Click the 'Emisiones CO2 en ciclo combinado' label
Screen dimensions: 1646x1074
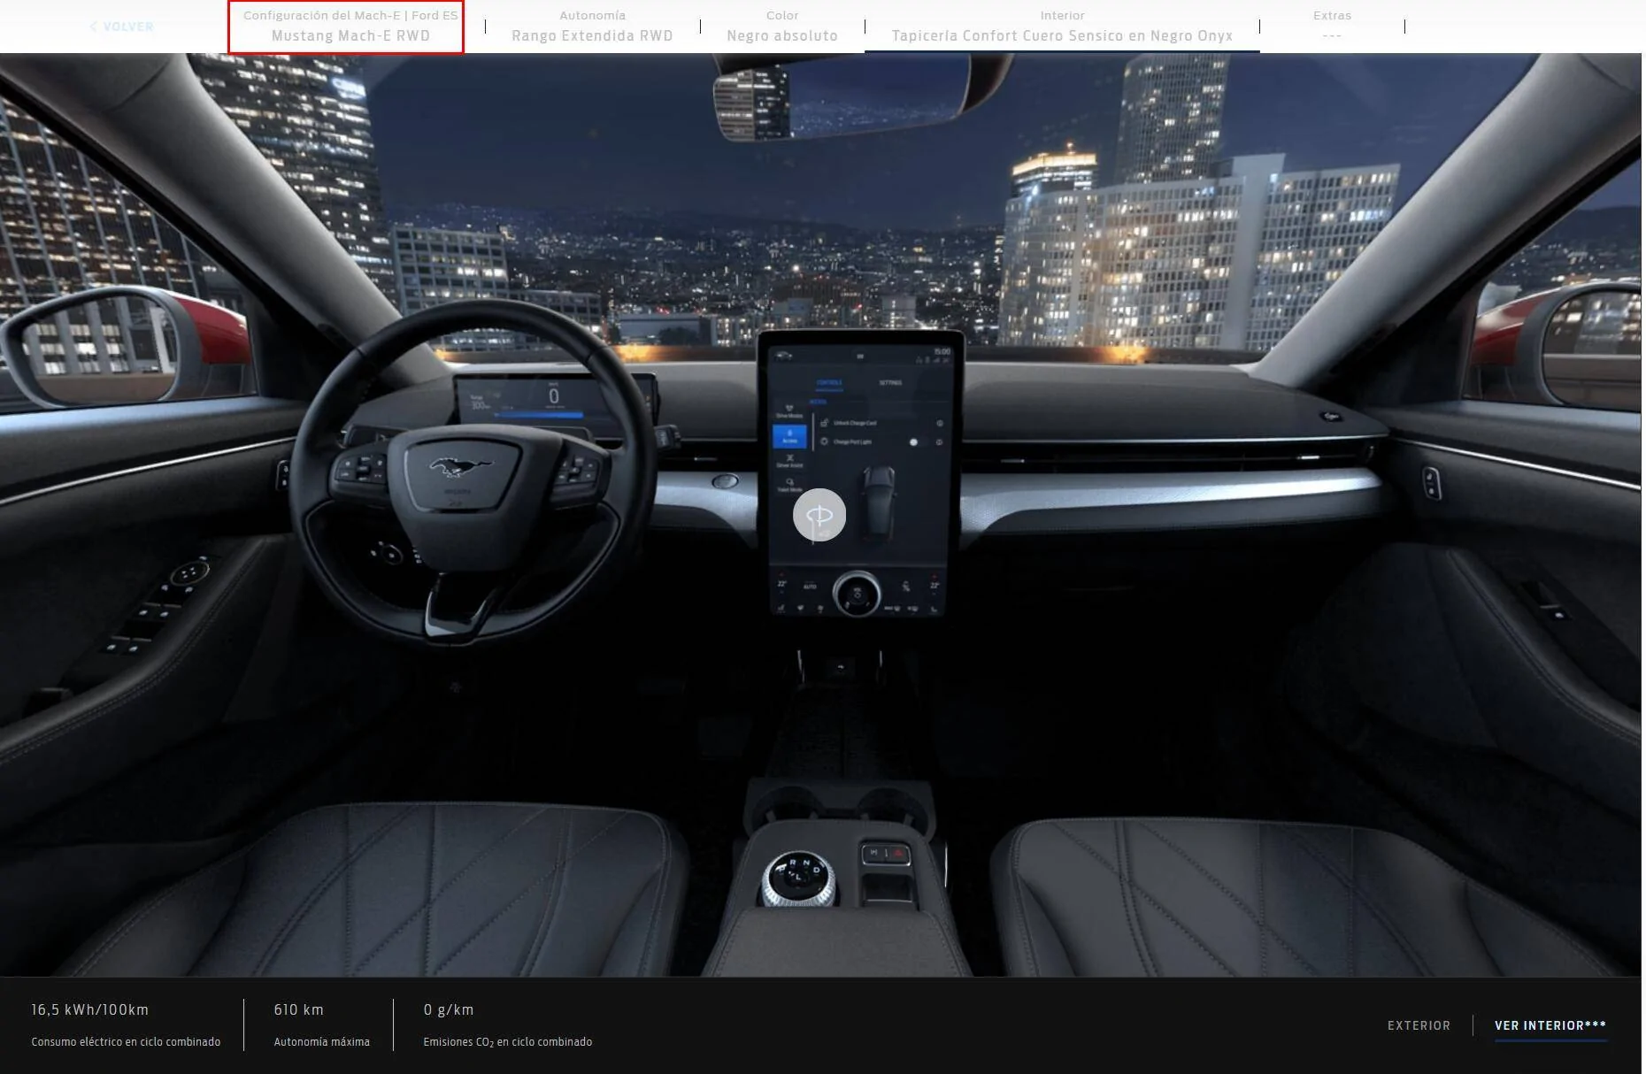pyautogui.click(x=508, y=1041)
